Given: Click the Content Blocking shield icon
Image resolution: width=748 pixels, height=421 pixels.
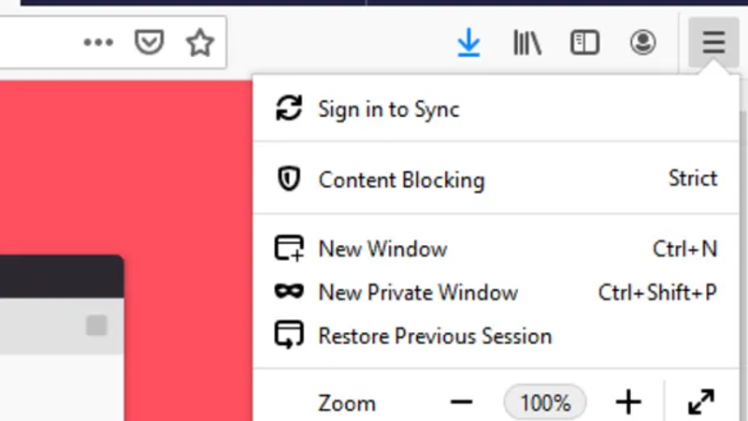Looking at the screenshot, I should (x=289, y=180).
